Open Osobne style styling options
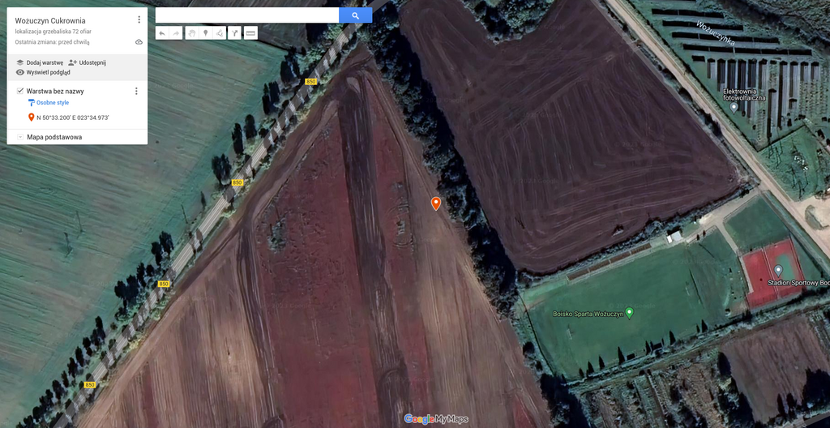Image resolution: width=830 pixels, height=428 pixels. click(52, 103)
